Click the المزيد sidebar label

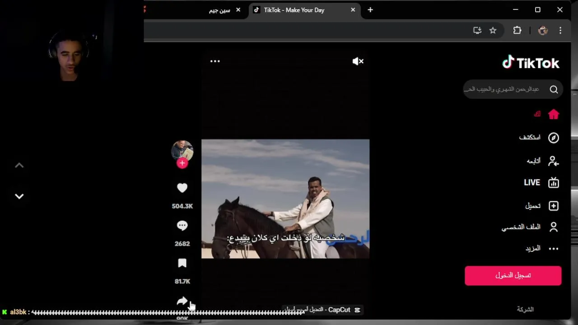click(x=533, y=248)
